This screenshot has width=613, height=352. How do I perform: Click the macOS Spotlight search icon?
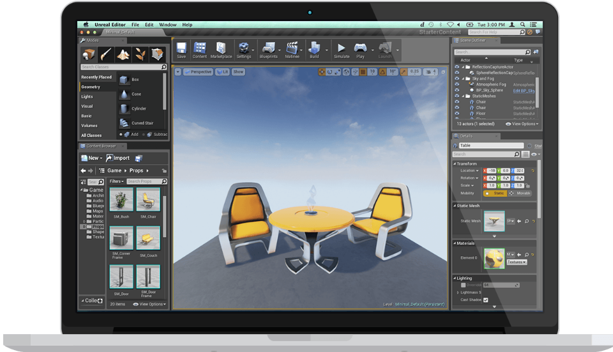tap(523, 25)
